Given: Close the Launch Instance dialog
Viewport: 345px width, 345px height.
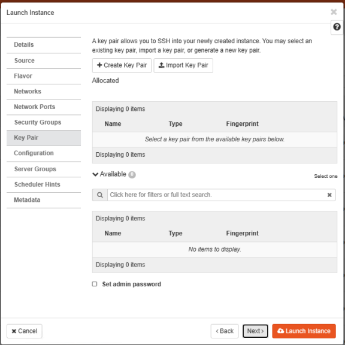Looking at the screenshot, I should click(x=334, y=11).
